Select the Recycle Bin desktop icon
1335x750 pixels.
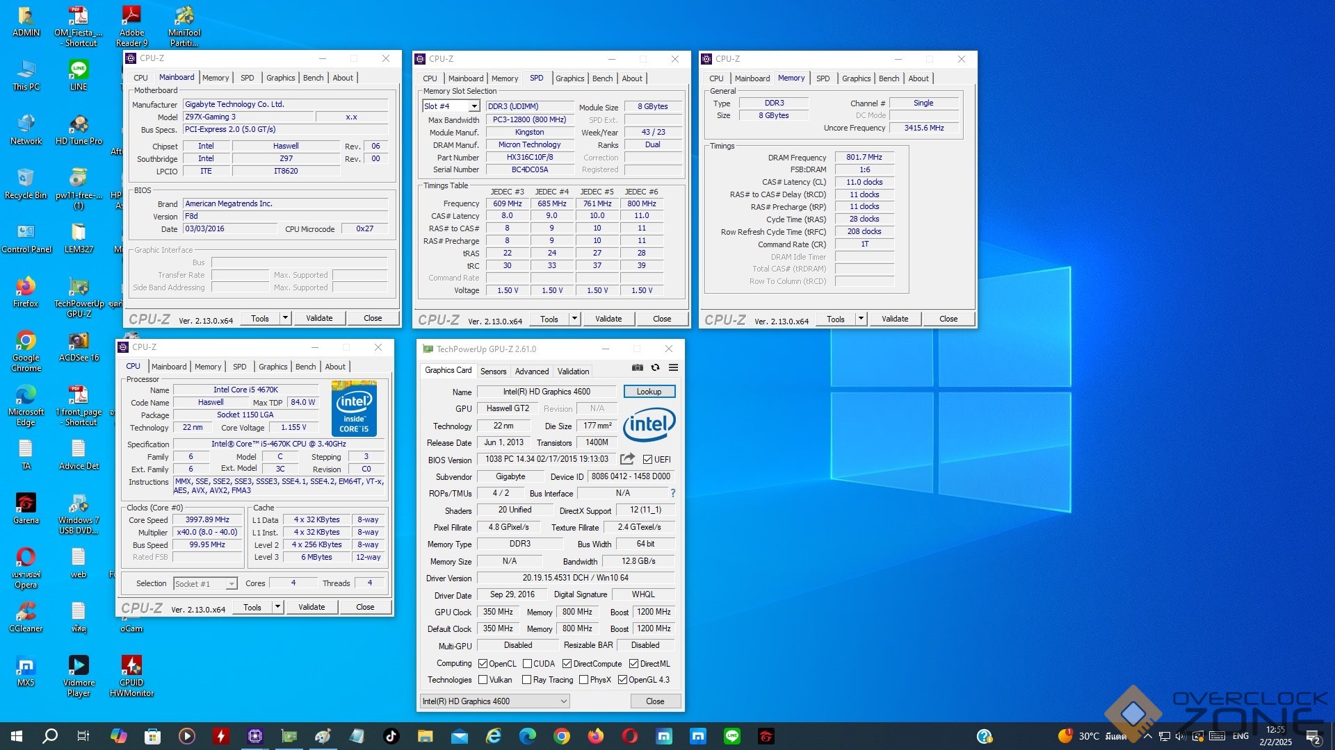26,184
